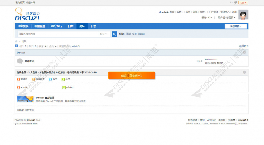Collapse the online members section

pos(244,72)
